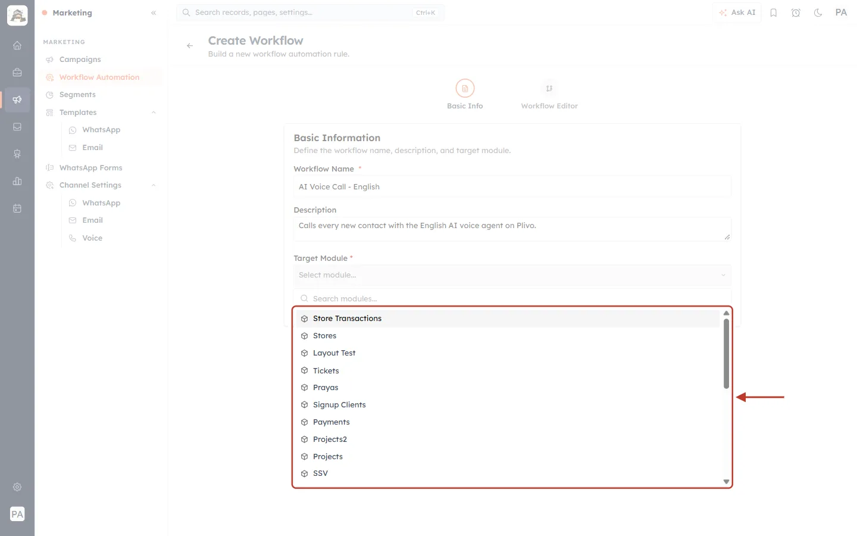Go to the Basic Info step
This screenshot has height=536, width=857.
pyautogui.click(x=465, y=95)
